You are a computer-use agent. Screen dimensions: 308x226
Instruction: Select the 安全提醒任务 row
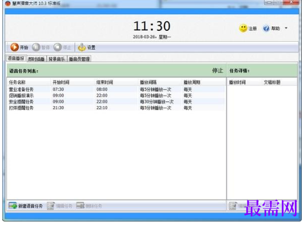(116, 102)
